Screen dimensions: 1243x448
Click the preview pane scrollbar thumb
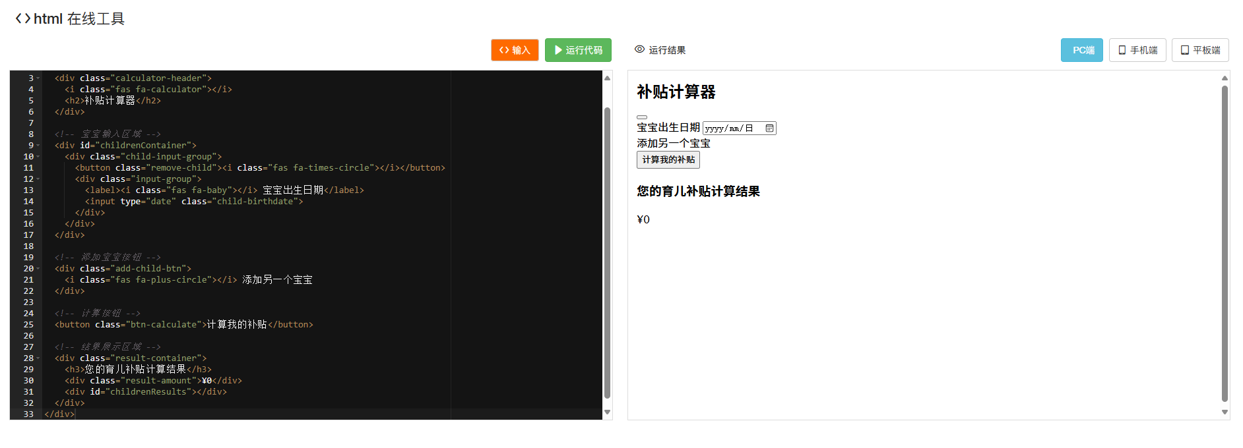1225,244
